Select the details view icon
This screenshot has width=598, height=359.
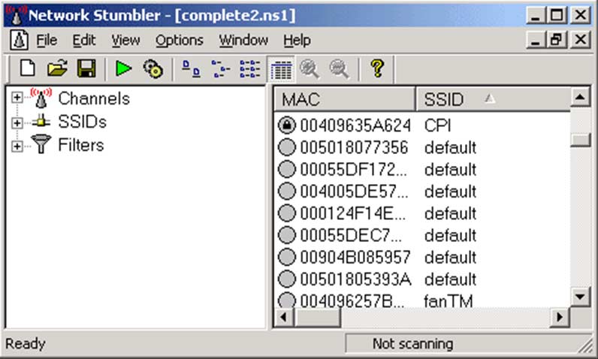coord(281,69)
